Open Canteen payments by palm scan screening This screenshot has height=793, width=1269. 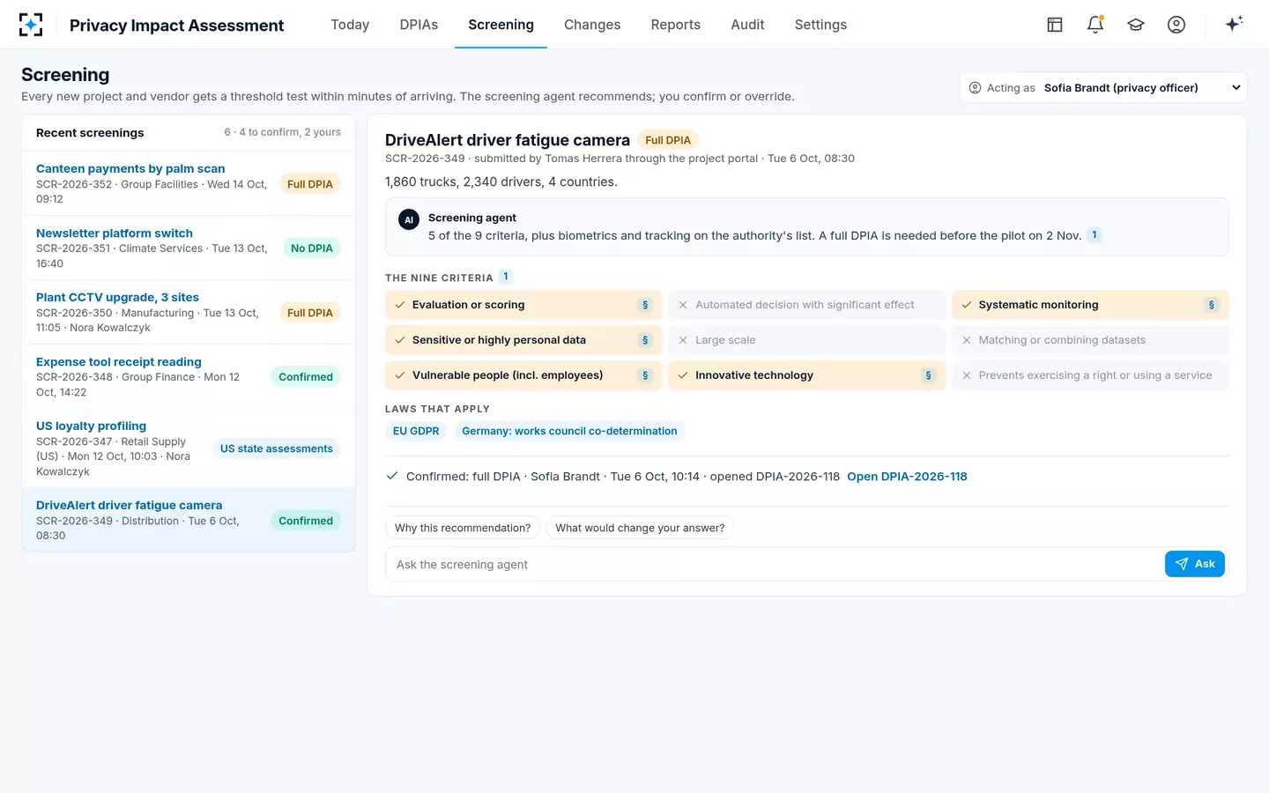[x=189, y=183]
